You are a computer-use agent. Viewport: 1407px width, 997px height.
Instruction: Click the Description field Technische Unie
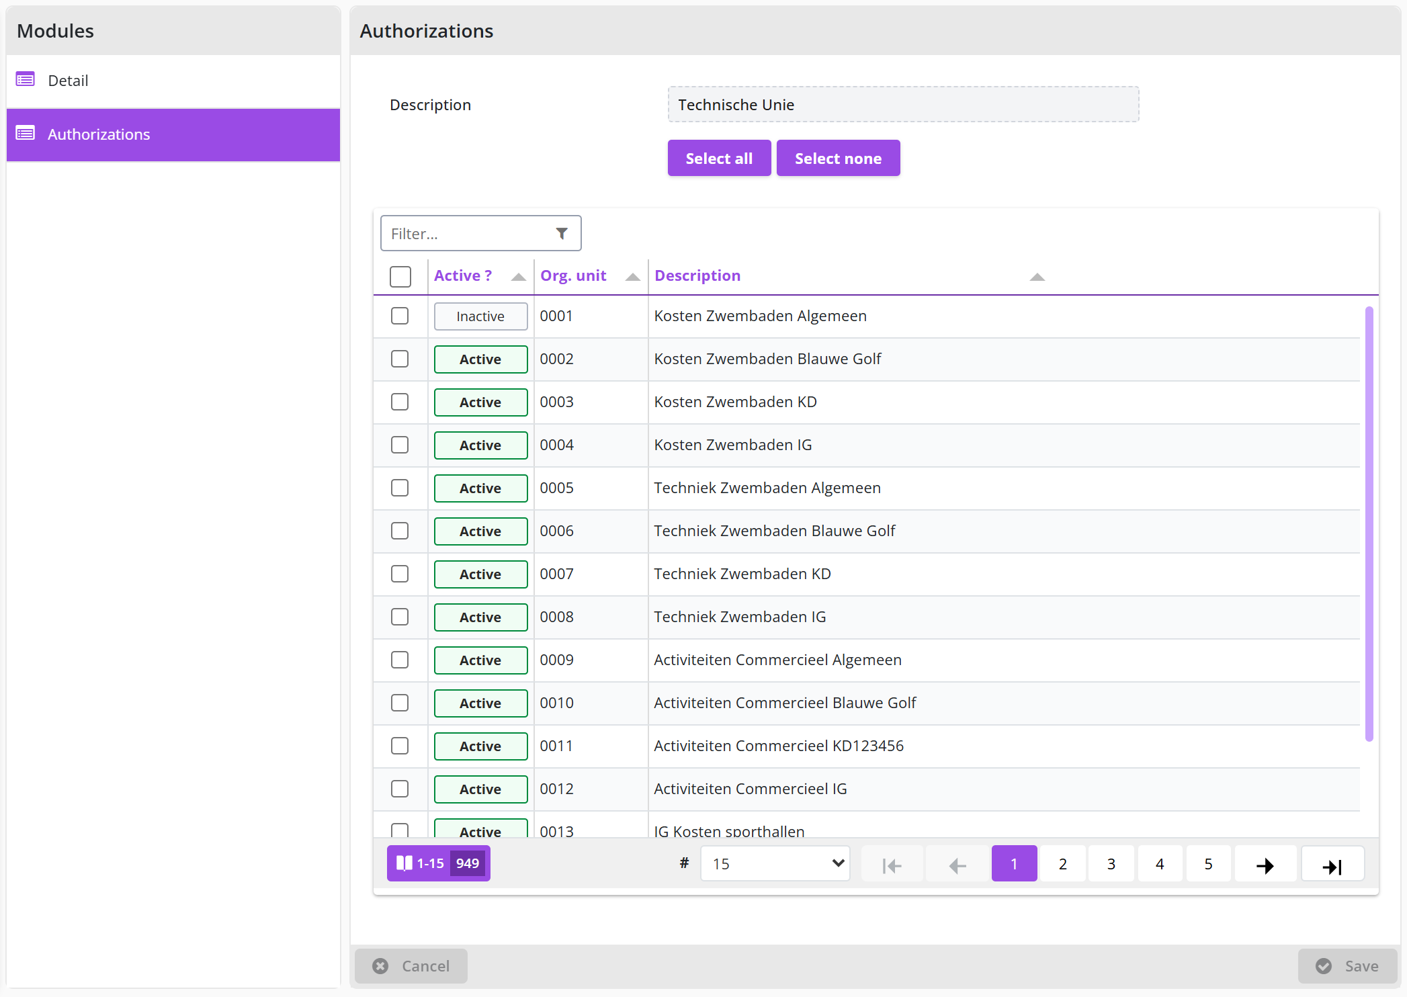(x=903, y=104)
